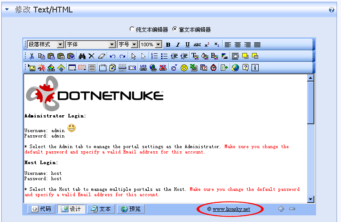Switch to 设计 design view tab
The width and height of the screenshot is (341, 222).
pos(71,209)
